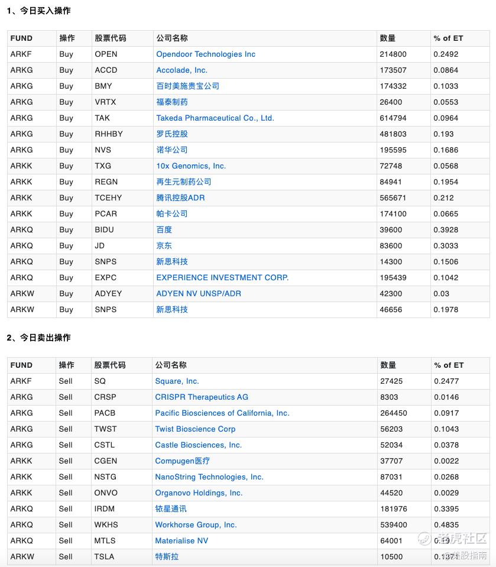496x567 pixels.
Task: Click the 腾讯控股ADR link
Action: pyautogui.click(x=180, y=198)
